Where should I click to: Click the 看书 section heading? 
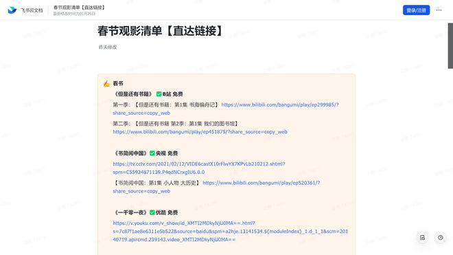pyautogui.click(x=118, y=83)
